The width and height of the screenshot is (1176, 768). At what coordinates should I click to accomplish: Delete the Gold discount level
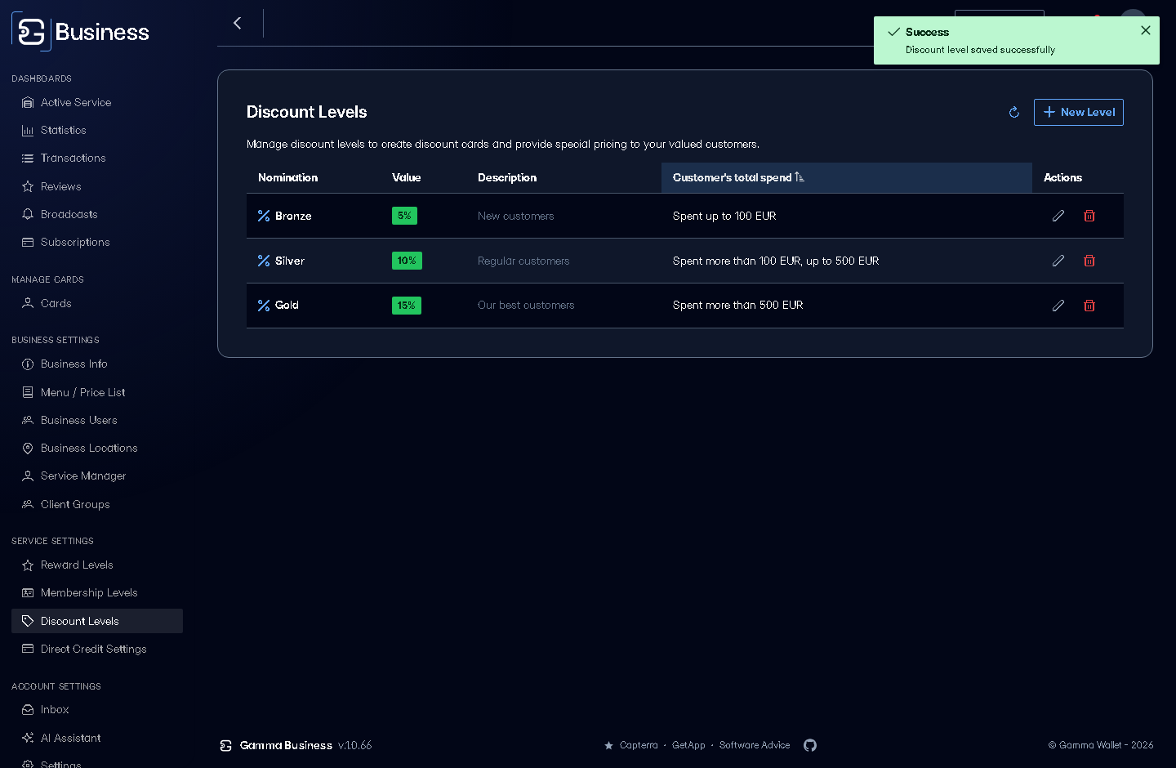1089,306
